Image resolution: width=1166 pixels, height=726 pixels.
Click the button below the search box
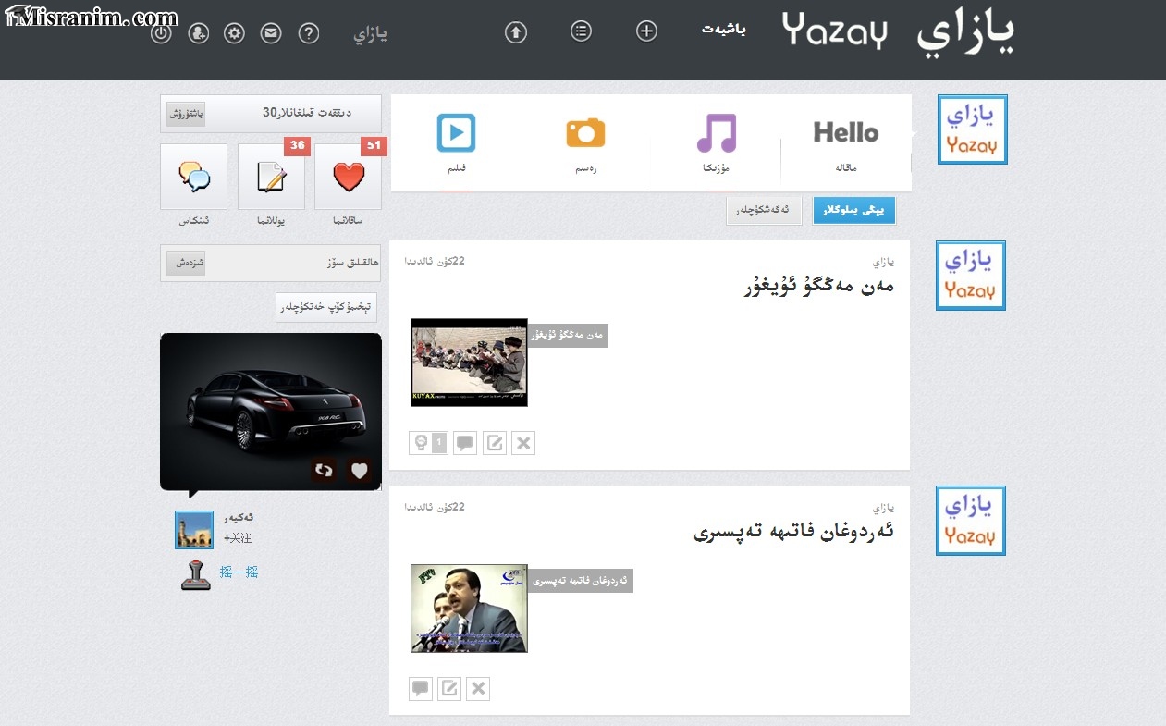pyautogui.click(x=326, y=307)
